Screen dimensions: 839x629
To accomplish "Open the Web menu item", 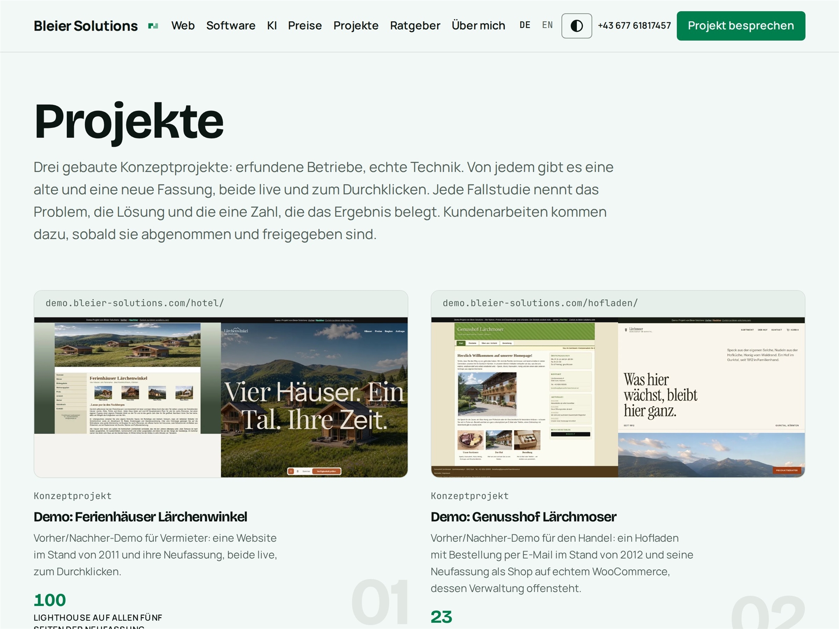I will [183, 26].
